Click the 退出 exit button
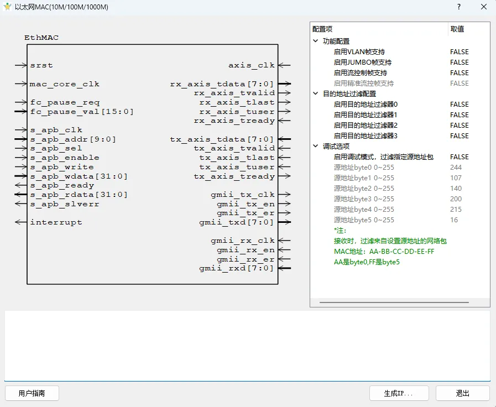Screen dimensions: 496x407 coord(462,393)
